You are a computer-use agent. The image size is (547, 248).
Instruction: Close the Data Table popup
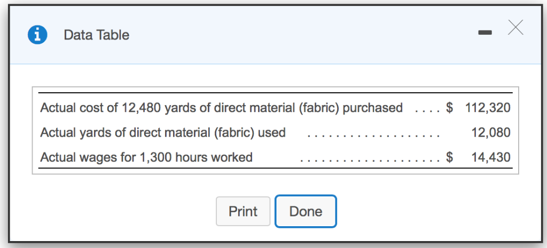[x=515, y=27]
